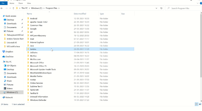Open pinned Downloads under Quick access
The width and height of the screenshot is (202, 111).
coord(12,24)
